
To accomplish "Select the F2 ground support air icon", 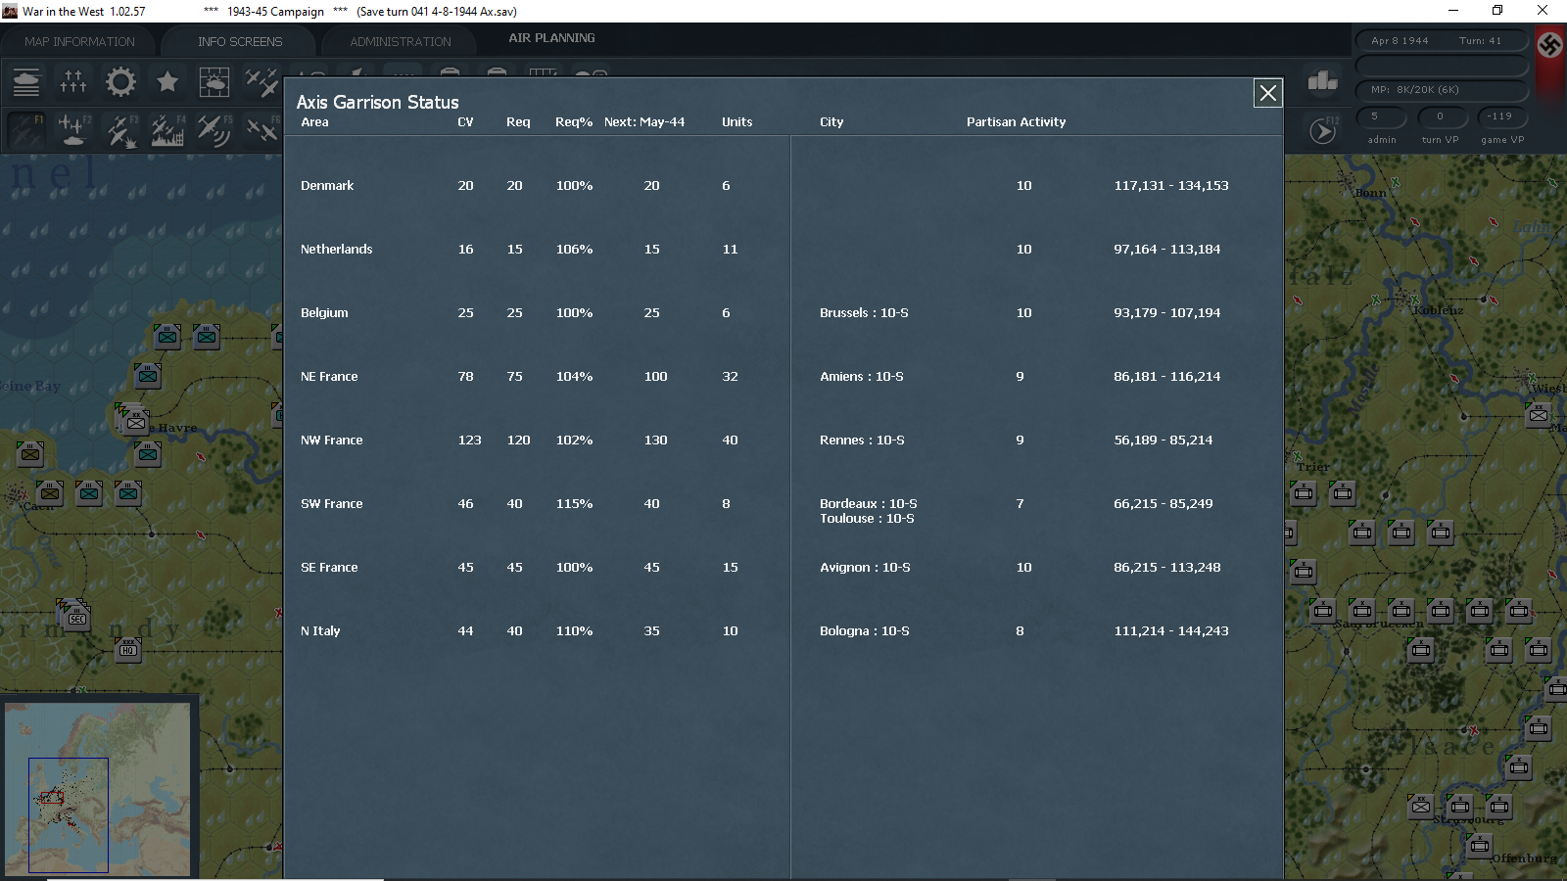I will click(x=73, y=130).
